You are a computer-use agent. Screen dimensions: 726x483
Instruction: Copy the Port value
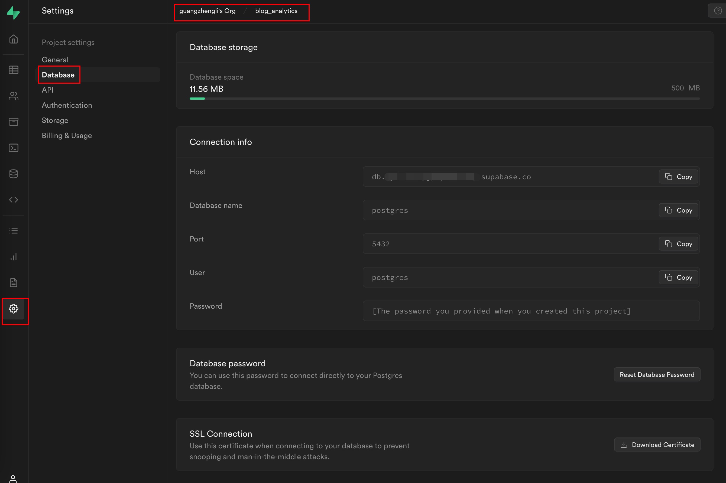coord(678,244)
